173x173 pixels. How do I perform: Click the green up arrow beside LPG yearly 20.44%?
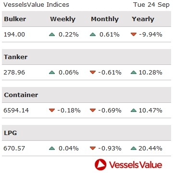click(x=134, y=148)
